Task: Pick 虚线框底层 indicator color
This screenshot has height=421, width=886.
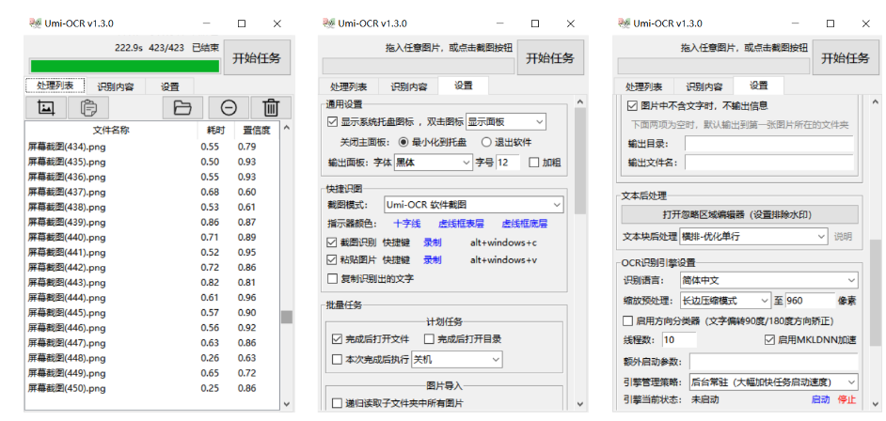Action: pyautogui.click(x=525, y=224)
